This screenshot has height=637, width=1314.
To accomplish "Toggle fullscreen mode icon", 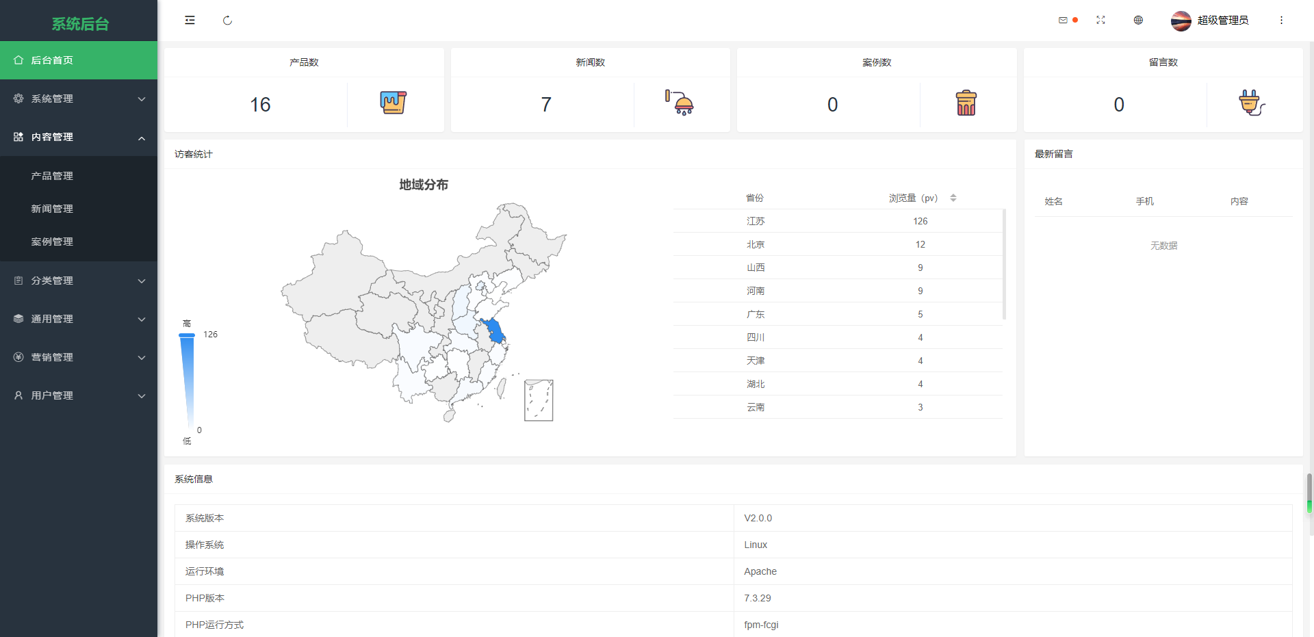I will tap(1100, 21).
